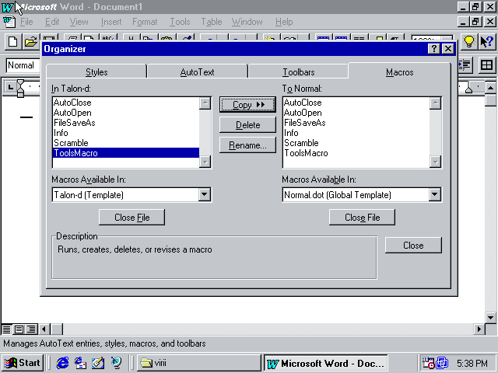
Task: Switch to Outline view icon
Action: 31,329
